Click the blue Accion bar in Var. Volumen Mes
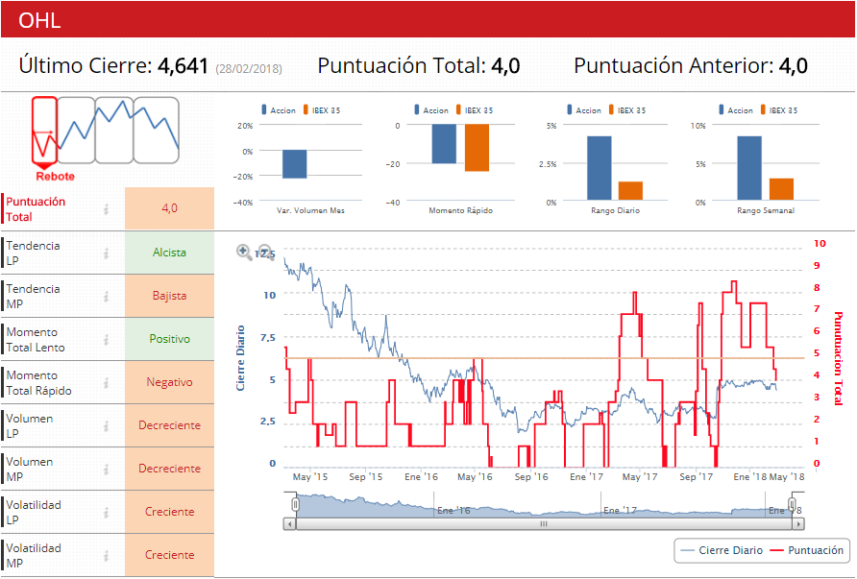The height and width of the screenshot is (579, 857). (x=295, y=164)
